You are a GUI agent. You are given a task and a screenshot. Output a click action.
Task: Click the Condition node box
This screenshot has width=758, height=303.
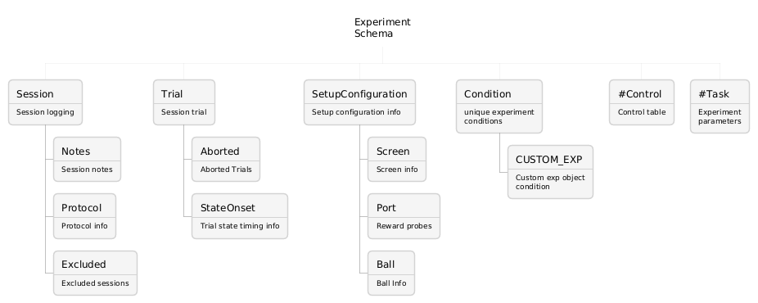499,106
